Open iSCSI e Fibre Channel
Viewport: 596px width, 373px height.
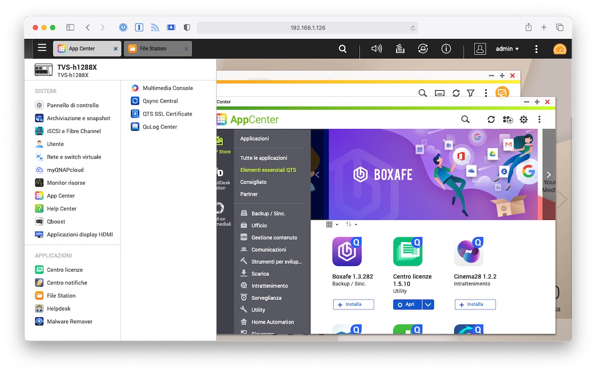pyautogui.click(x=68, y=131)
